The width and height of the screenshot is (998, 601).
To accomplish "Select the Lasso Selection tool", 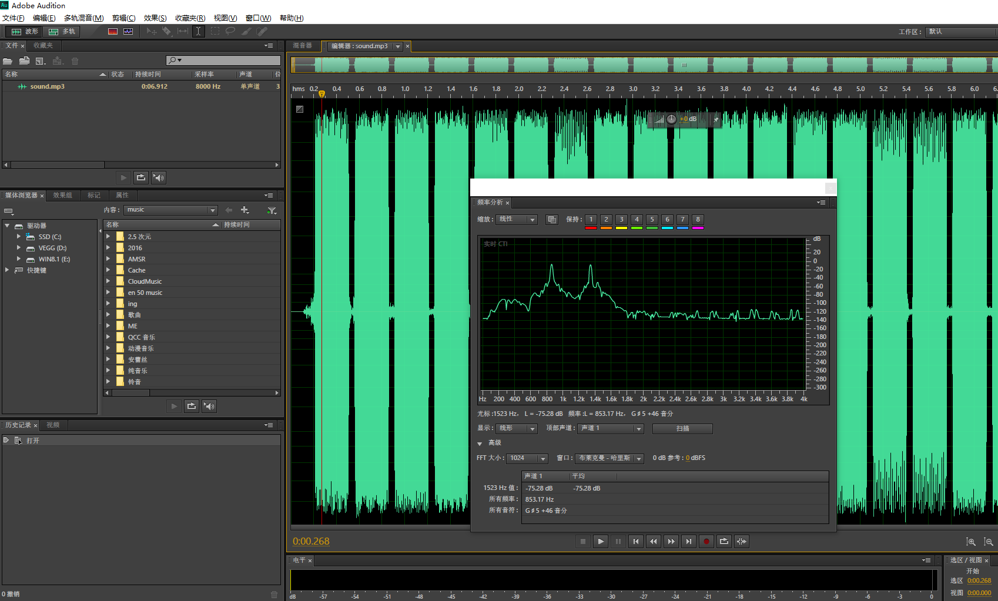I will 230,31.
